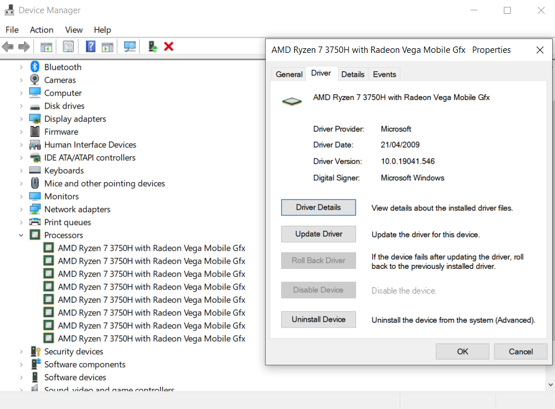Click the Uninstall Device button
The width and height of the screenshot is (555, 409).
(318, 319)
